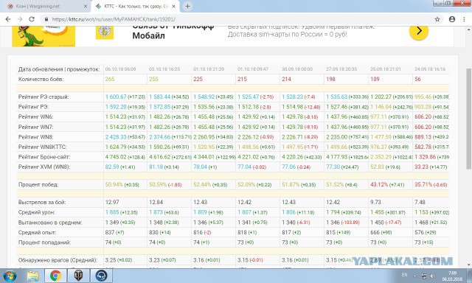Image resolution: width=472 pixels, height=283 pixels.
Task: Click the scrollbar down arrow
Action: coord(469,265)
